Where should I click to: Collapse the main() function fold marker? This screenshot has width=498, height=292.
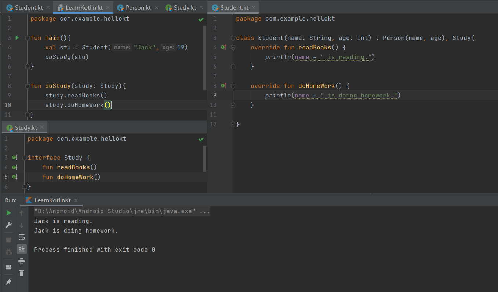pyautogui.click(x=27, y=38)
